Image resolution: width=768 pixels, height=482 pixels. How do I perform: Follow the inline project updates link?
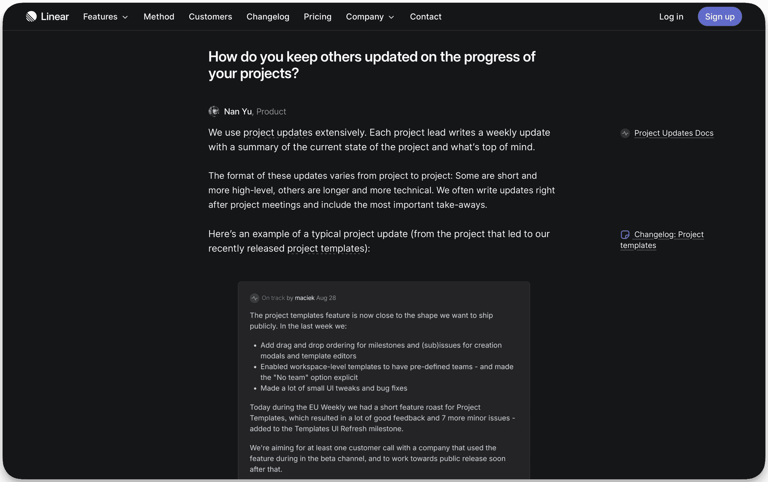tap(278, 133)
